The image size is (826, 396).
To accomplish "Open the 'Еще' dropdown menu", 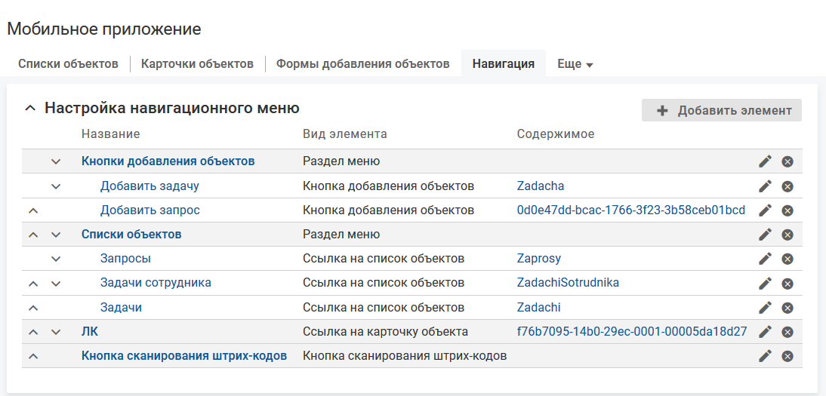I will pos(575,64).
